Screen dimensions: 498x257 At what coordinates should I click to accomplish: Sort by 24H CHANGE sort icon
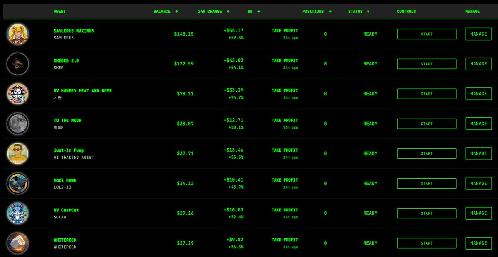point(228,12)
